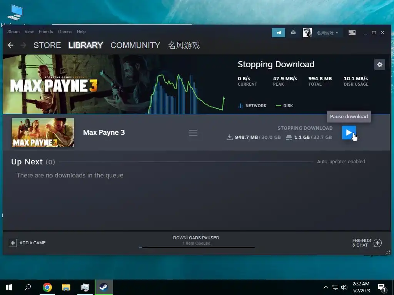Image resolution: width=394 pixels, height=295 pixels.
Task: Go to the LIBRARY tab
Action: [85, 45]
